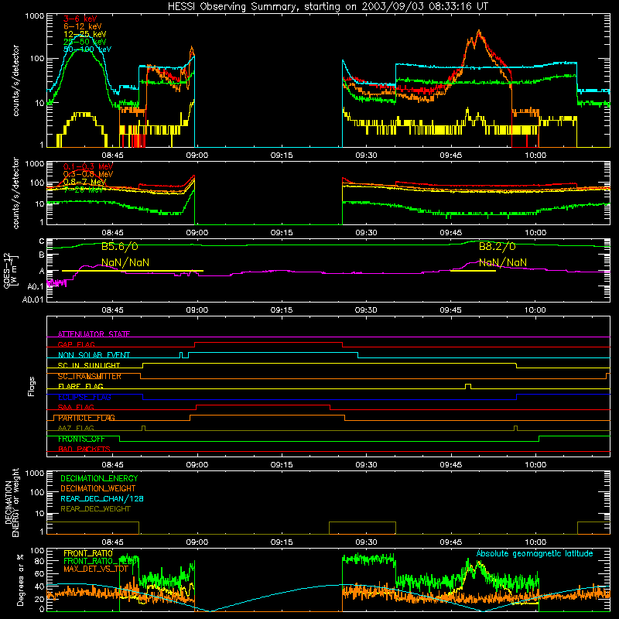Click the yellow FRONT_RATIO legend label
619x619 pixels.
click(x=88, y=553)
